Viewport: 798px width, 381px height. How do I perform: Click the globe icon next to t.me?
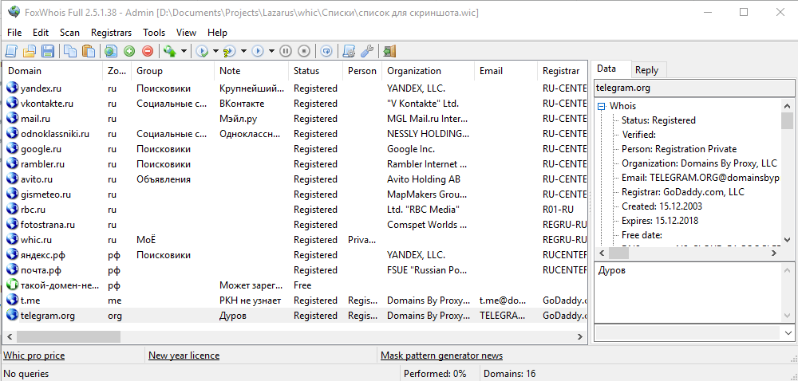click(x=12, y=300)
